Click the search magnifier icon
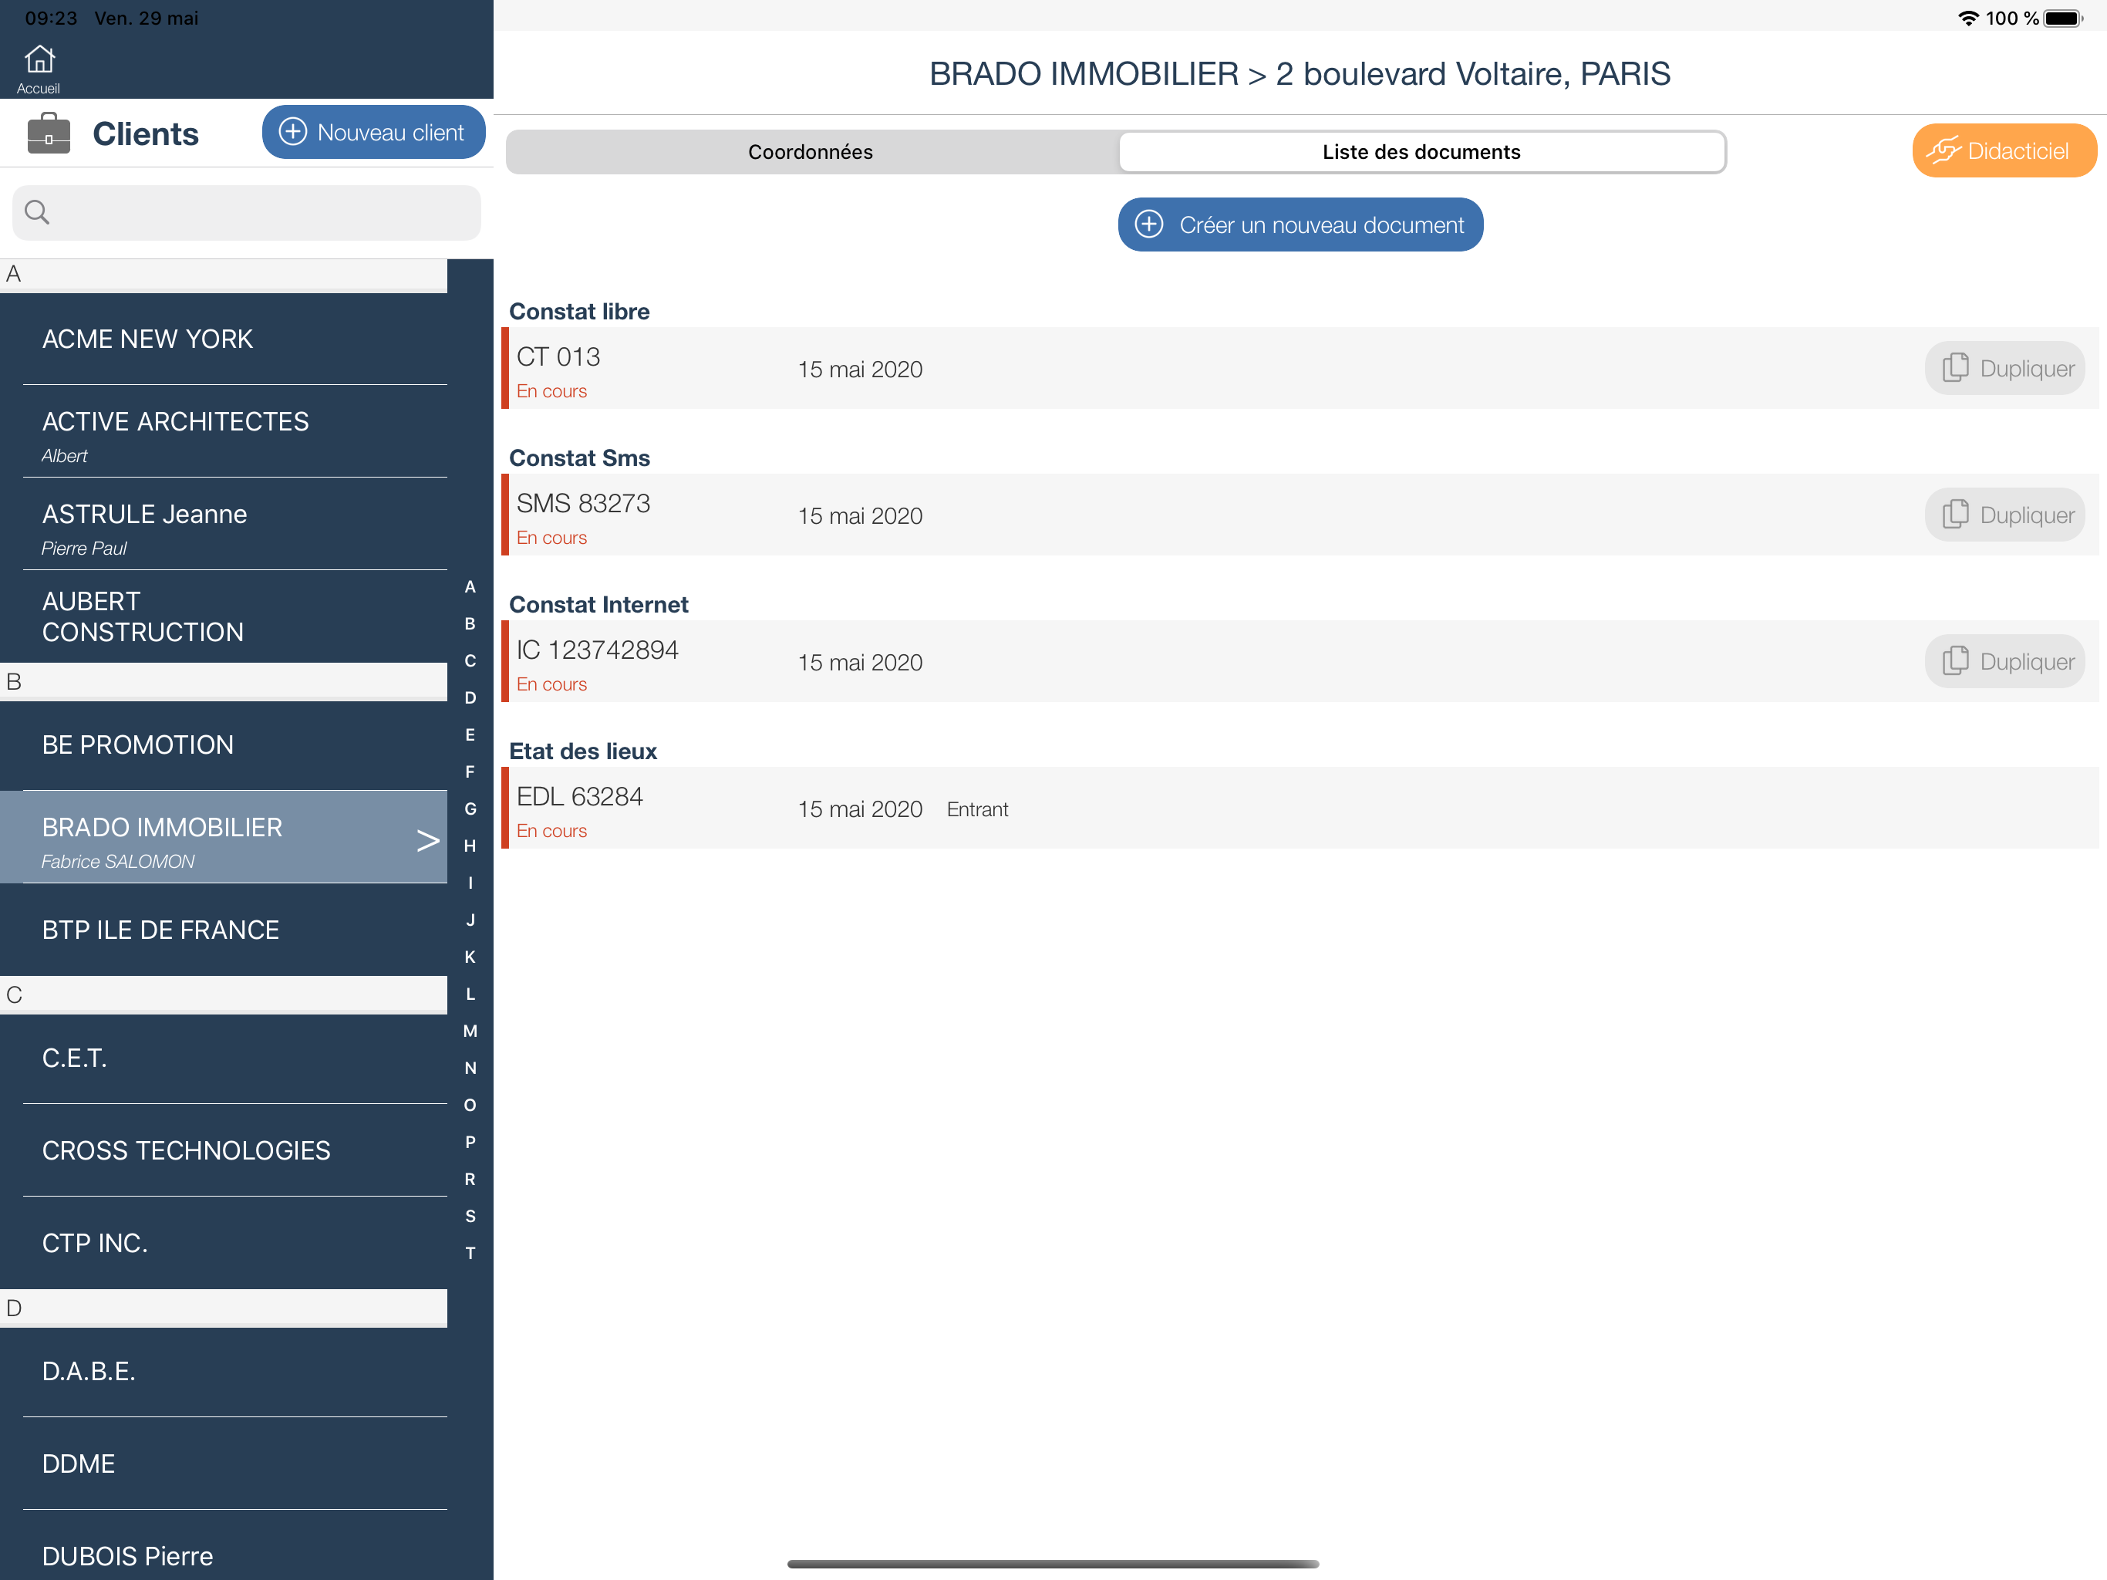 click(37, 212)
